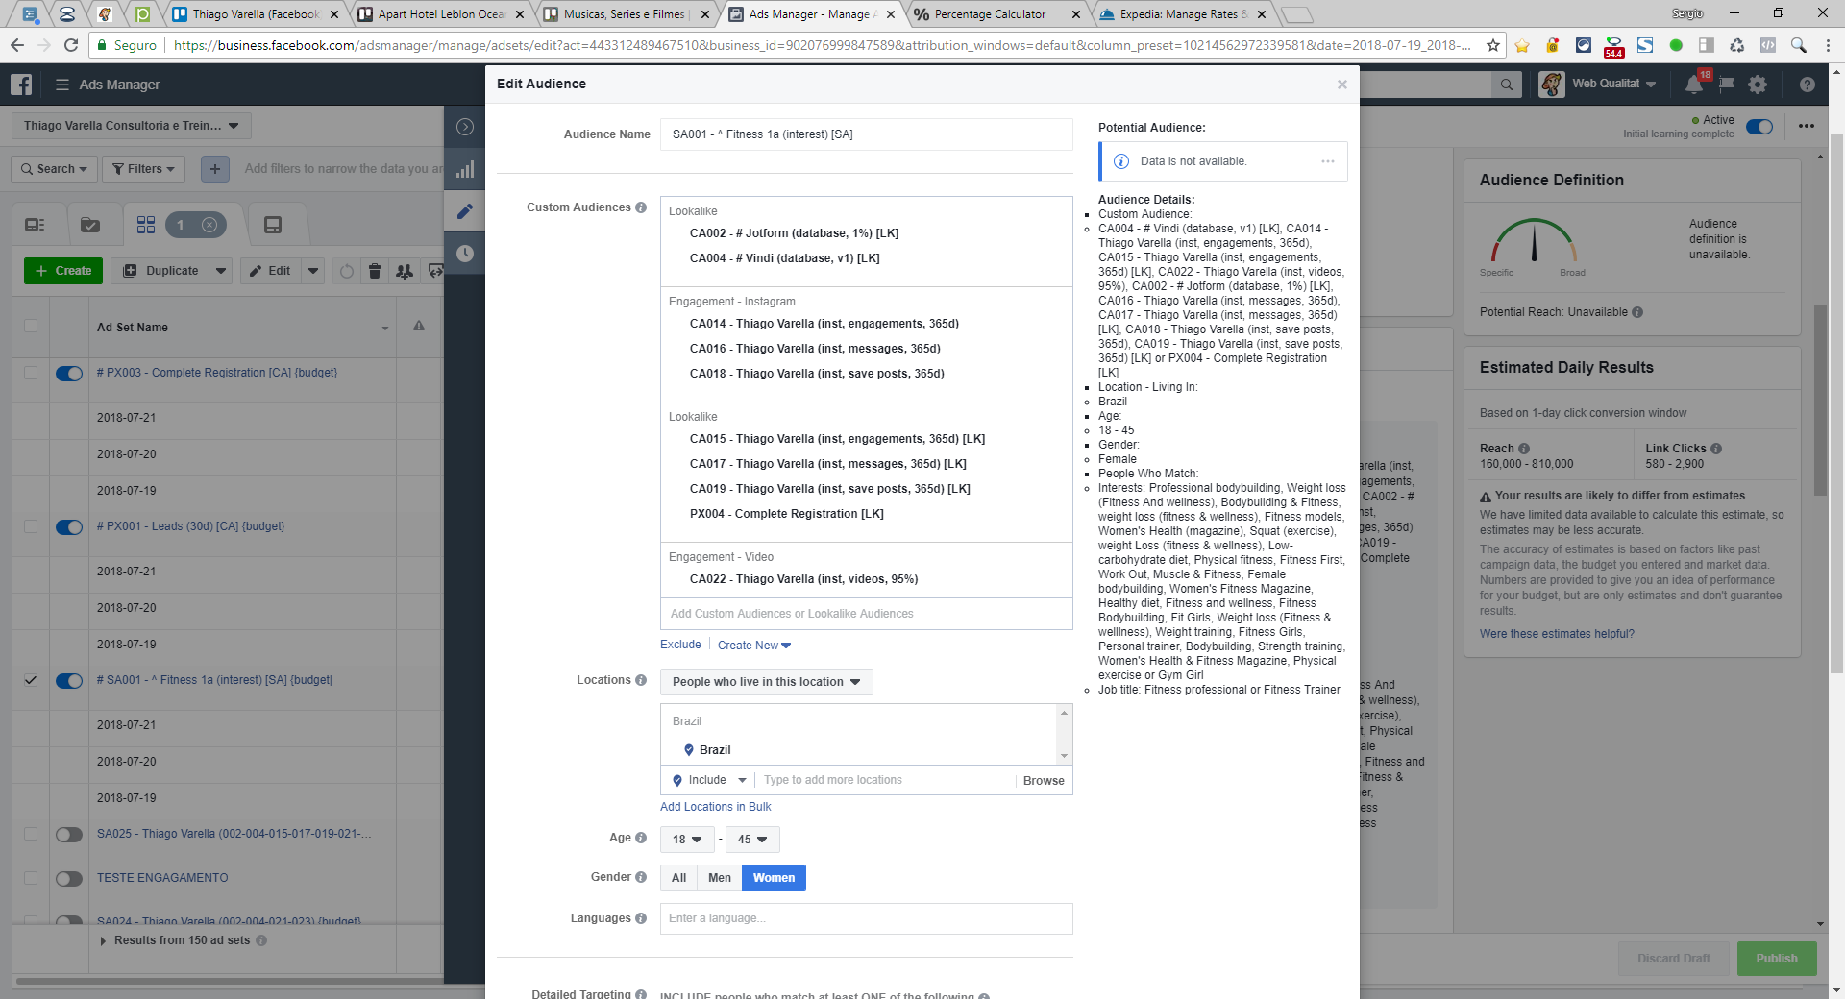The height and width of the screenshot is (999, 1845).
Task: Open the Thiago Varella Consultoria account dropdown
Action: [131, 126]
